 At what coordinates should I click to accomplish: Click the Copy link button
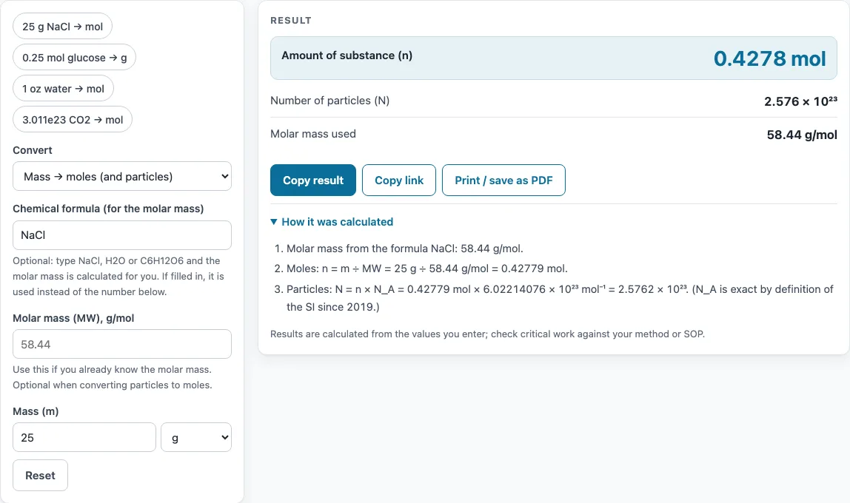tap(399, 180)
